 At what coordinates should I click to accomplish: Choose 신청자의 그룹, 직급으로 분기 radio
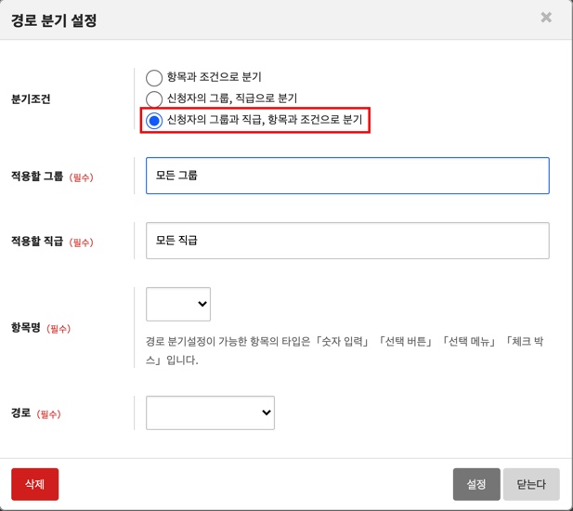click(x=154, y=98)
